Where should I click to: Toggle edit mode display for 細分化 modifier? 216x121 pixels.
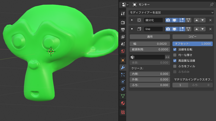(182, 20)
